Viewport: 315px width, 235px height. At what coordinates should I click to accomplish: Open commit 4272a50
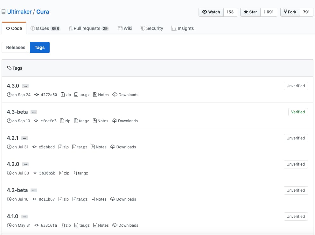tap(45, 95)
